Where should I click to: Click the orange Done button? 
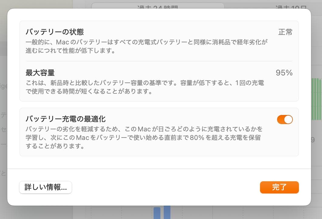pyautogui.click(x=279, y=187)
